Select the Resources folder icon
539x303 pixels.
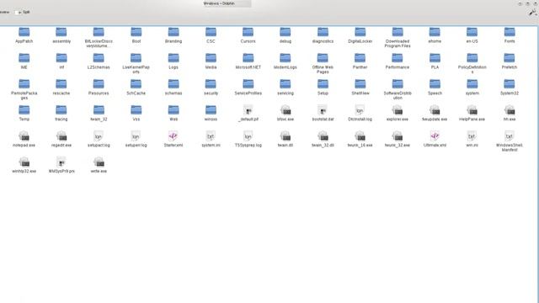tap(99, 84)
